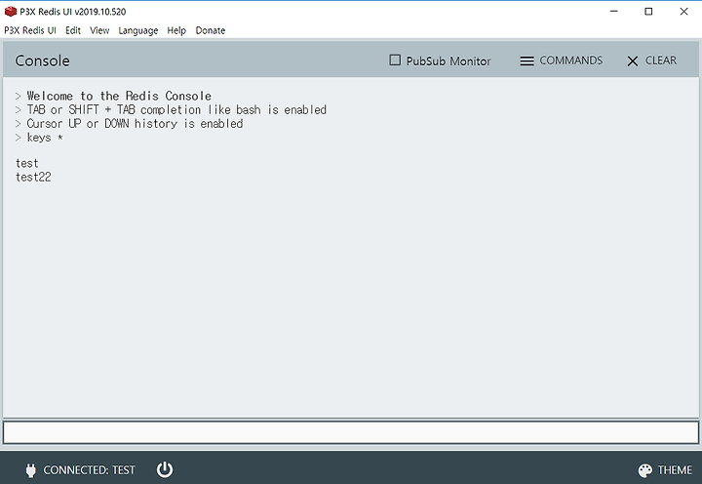Click the plug icon next to CONNECTED

(30, 470)
